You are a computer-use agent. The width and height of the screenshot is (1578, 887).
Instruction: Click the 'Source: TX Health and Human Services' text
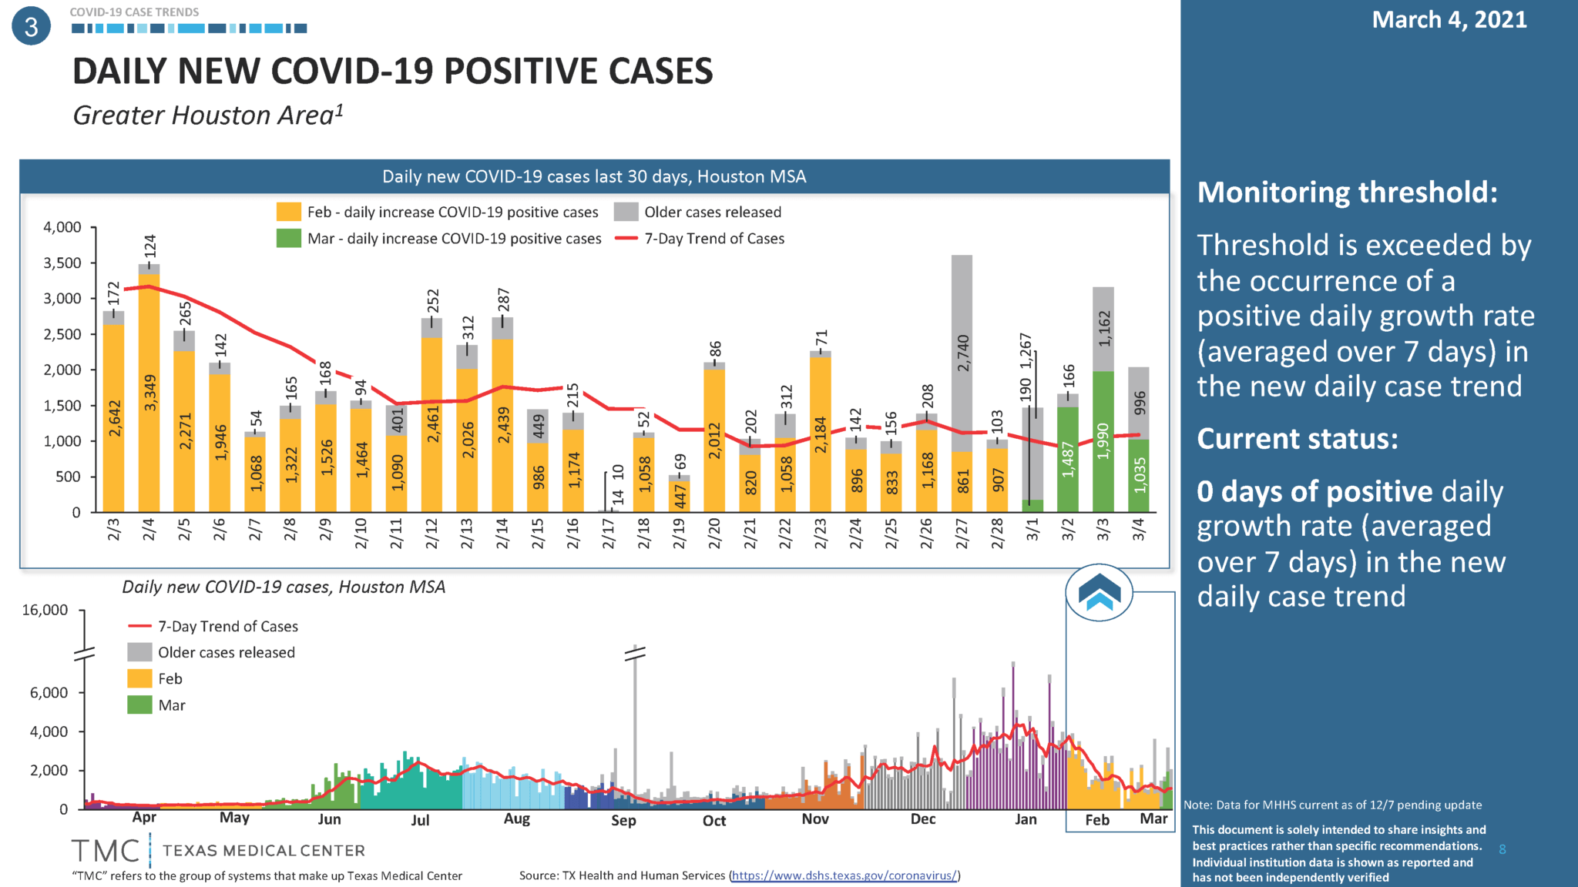click(x=623, y=875)
